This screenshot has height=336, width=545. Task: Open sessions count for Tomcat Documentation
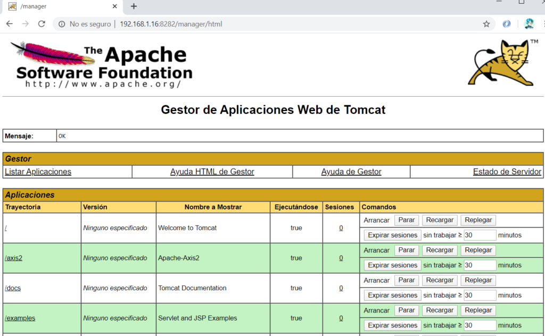coord(341,288)
